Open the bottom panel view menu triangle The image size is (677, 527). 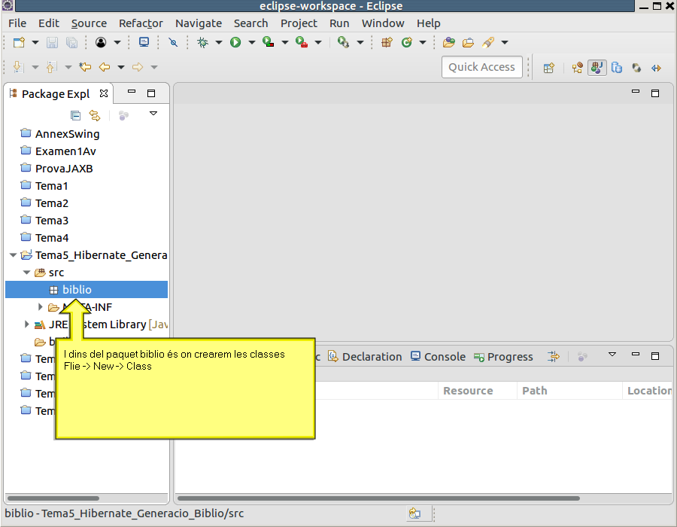(612, 355)
